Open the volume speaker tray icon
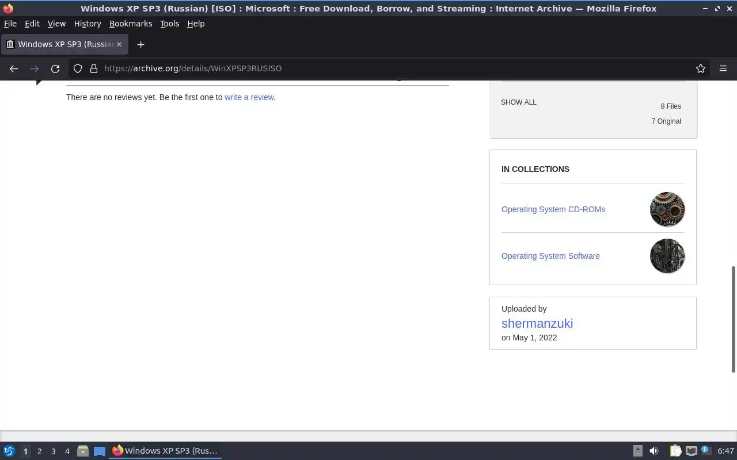This screenshot has width=737, height=460. pos(654,451)
